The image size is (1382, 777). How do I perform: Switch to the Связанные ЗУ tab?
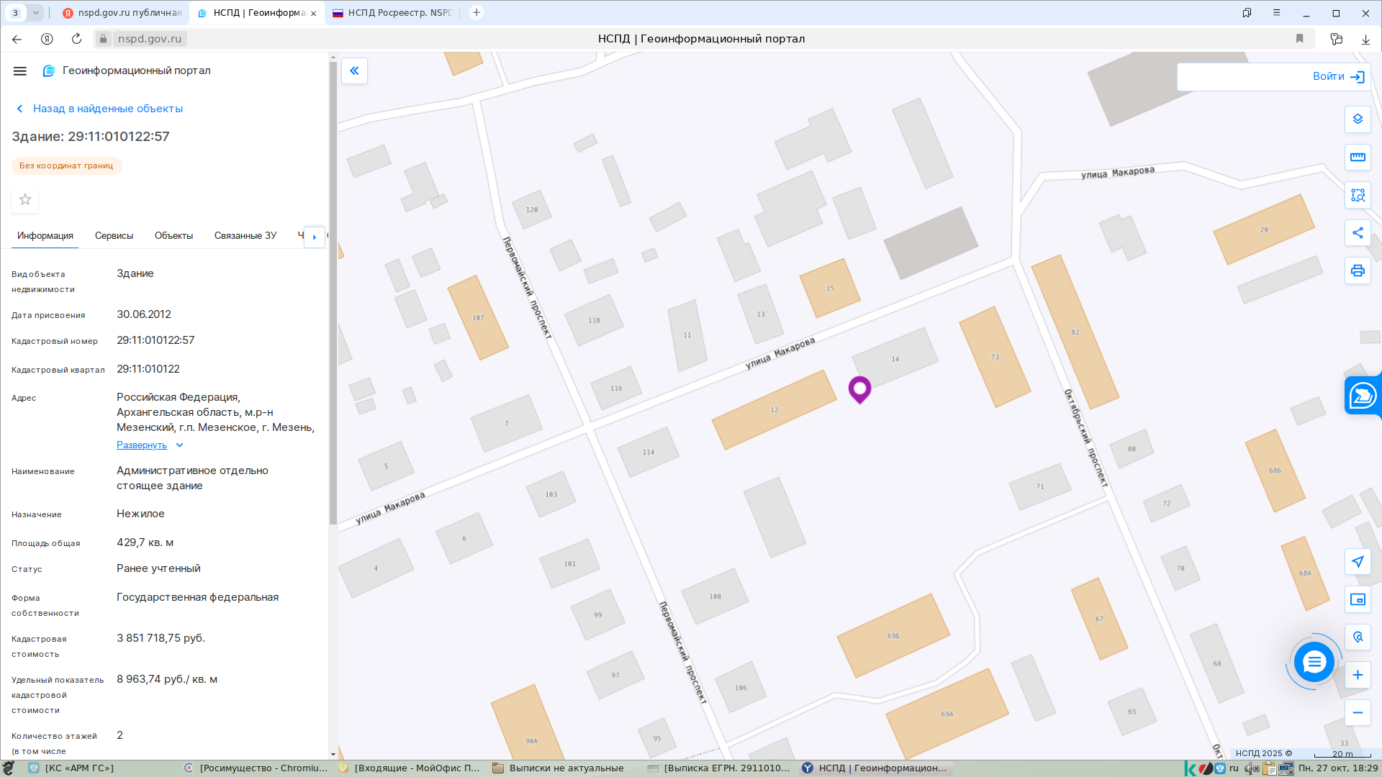click(x=245, y=236)
